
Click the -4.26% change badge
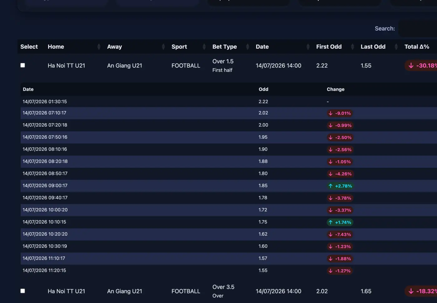(340, 174)
